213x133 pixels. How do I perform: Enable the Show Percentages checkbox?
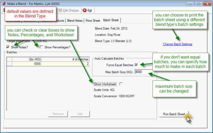point(41,47)
